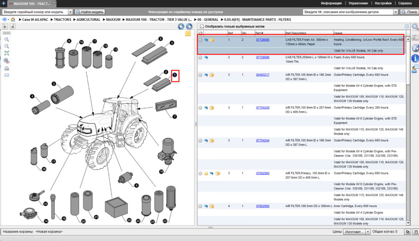
Task: Expand the row for part 87726696
Action: 200,57
